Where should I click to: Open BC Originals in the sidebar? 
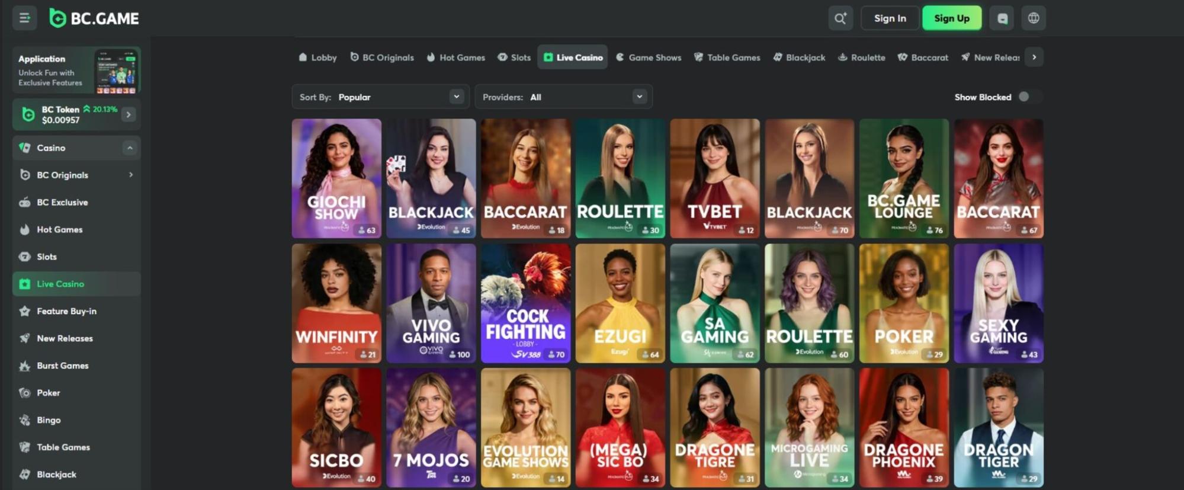coord(76,175)
